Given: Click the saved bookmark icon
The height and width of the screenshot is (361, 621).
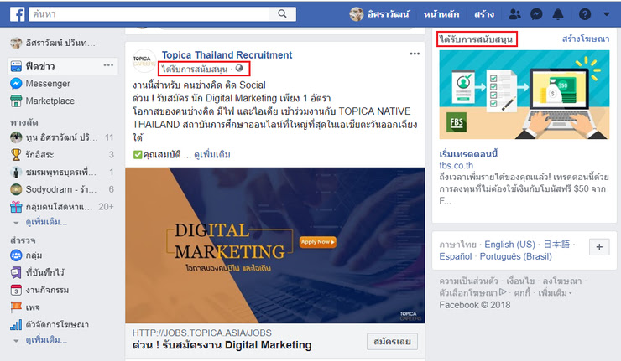Looking at the screenshot, I should point(16,272).
